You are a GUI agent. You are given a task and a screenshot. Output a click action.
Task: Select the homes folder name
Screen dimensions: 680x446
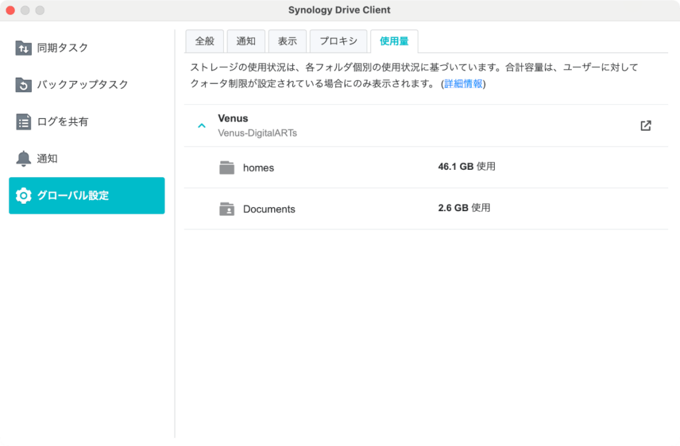(x=258, y=168)
